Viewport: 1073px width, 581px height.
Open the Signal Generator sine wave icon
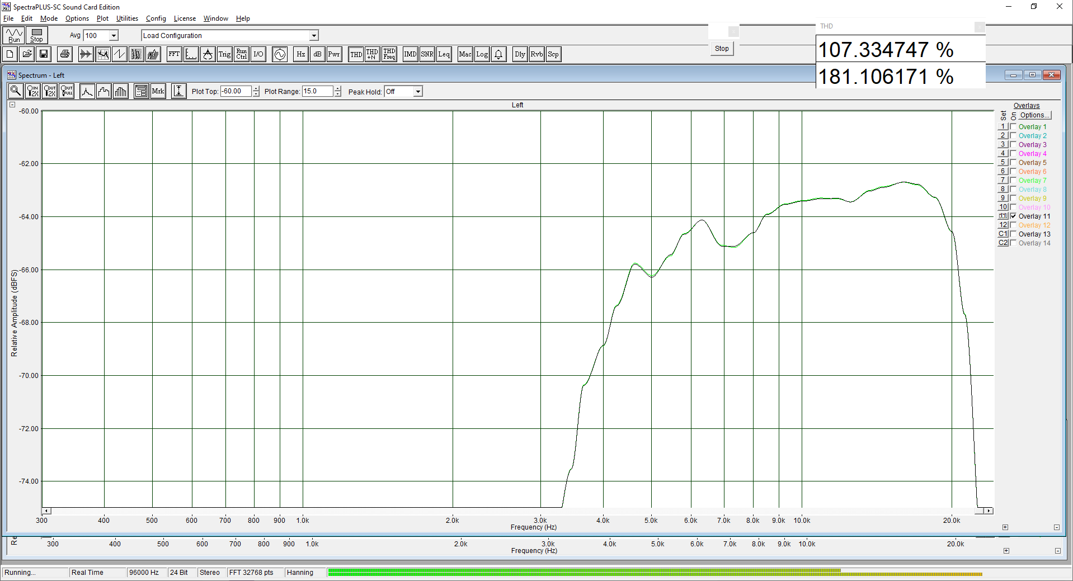[280, 54]
